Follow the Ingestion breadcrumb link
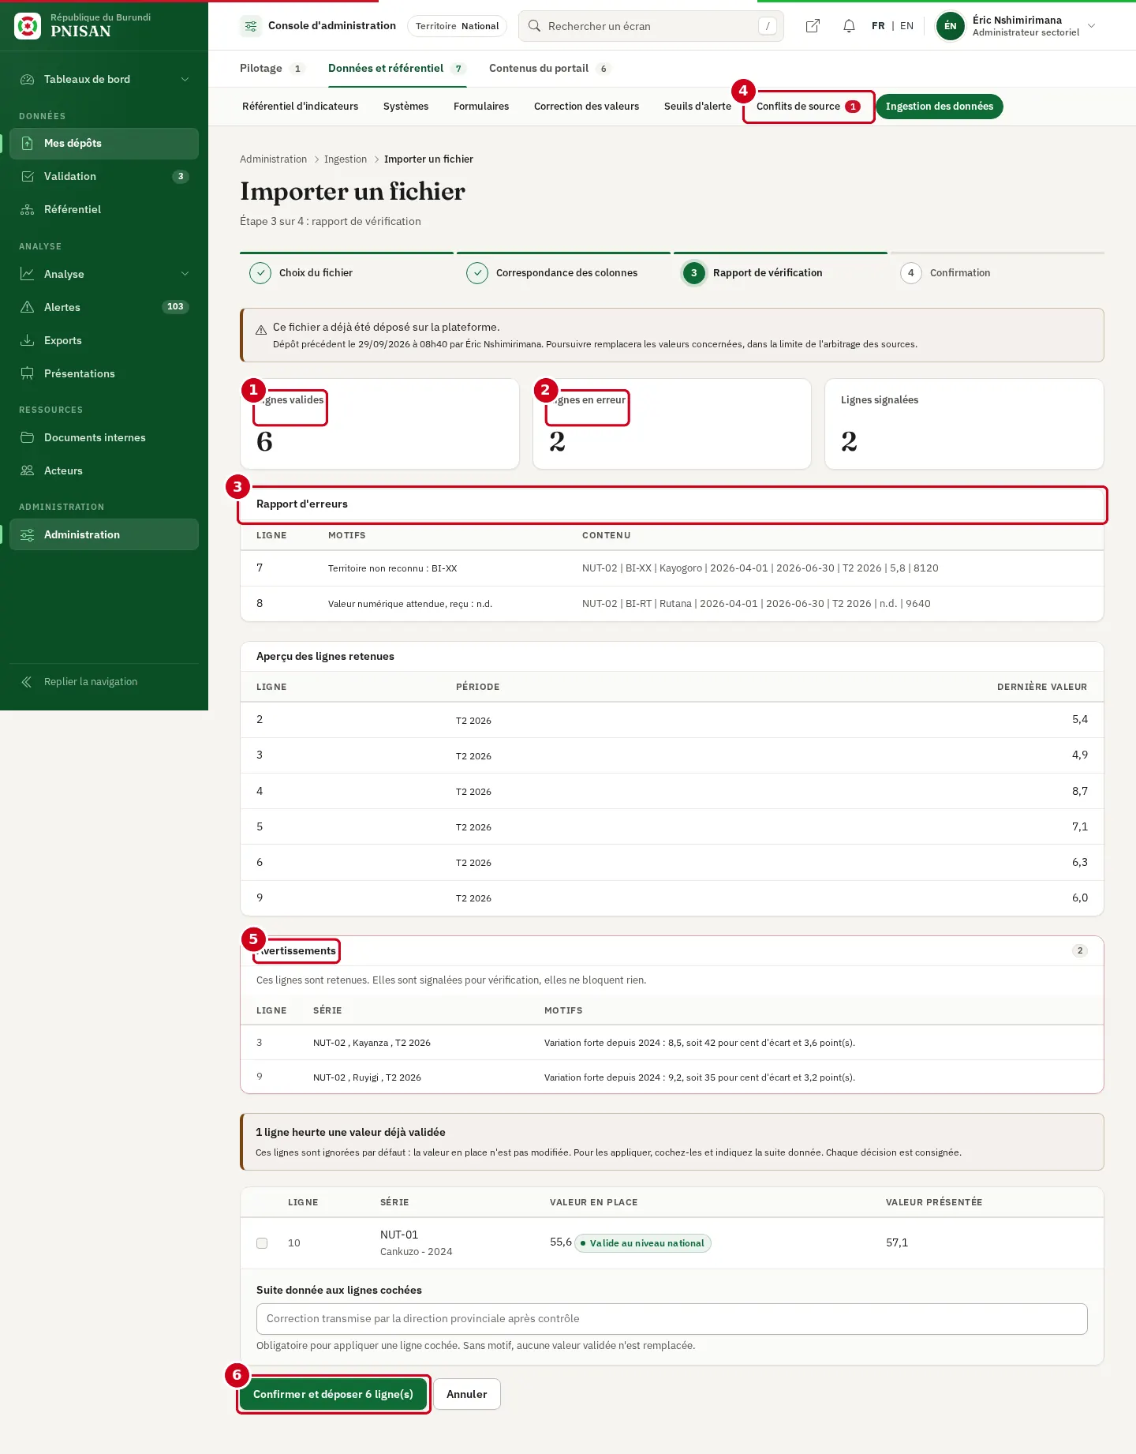 [x=346, y=159]
